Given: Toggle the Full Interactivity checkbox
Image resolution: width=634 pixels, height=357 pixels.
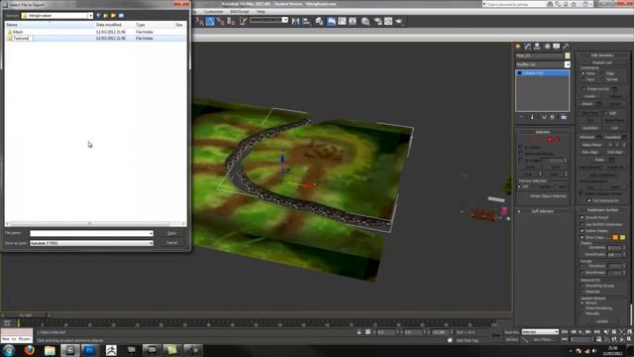Looking at the screenshot, I should coord(588,200).
